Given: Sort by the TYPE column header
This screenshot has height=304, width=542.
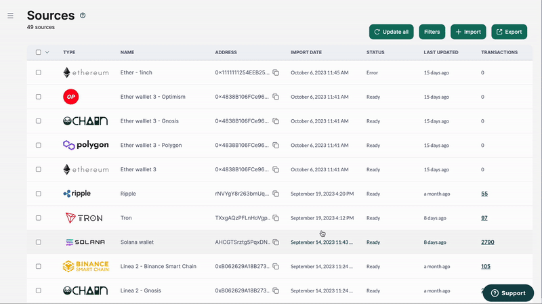Looking at the screenshot, I should click(69, 52).
